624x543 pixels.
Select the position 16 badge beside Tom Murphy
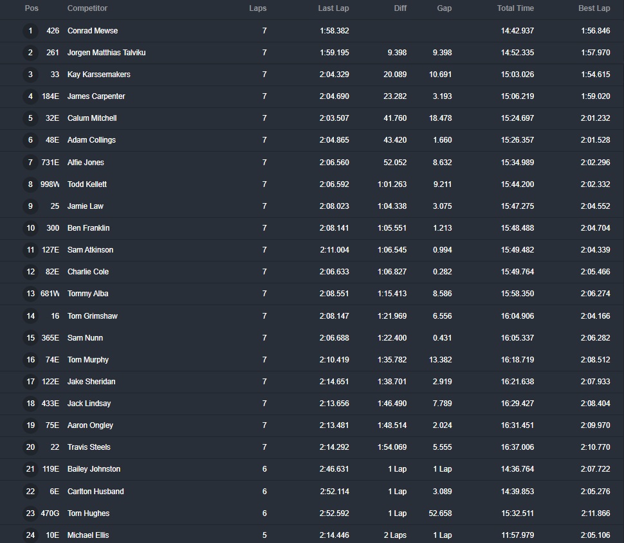tap(30, 360)
